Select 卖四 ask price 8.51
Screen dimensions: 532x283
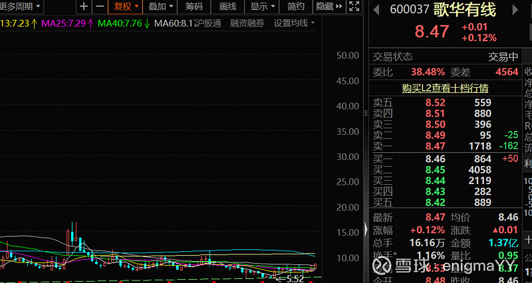click(436, 114)
